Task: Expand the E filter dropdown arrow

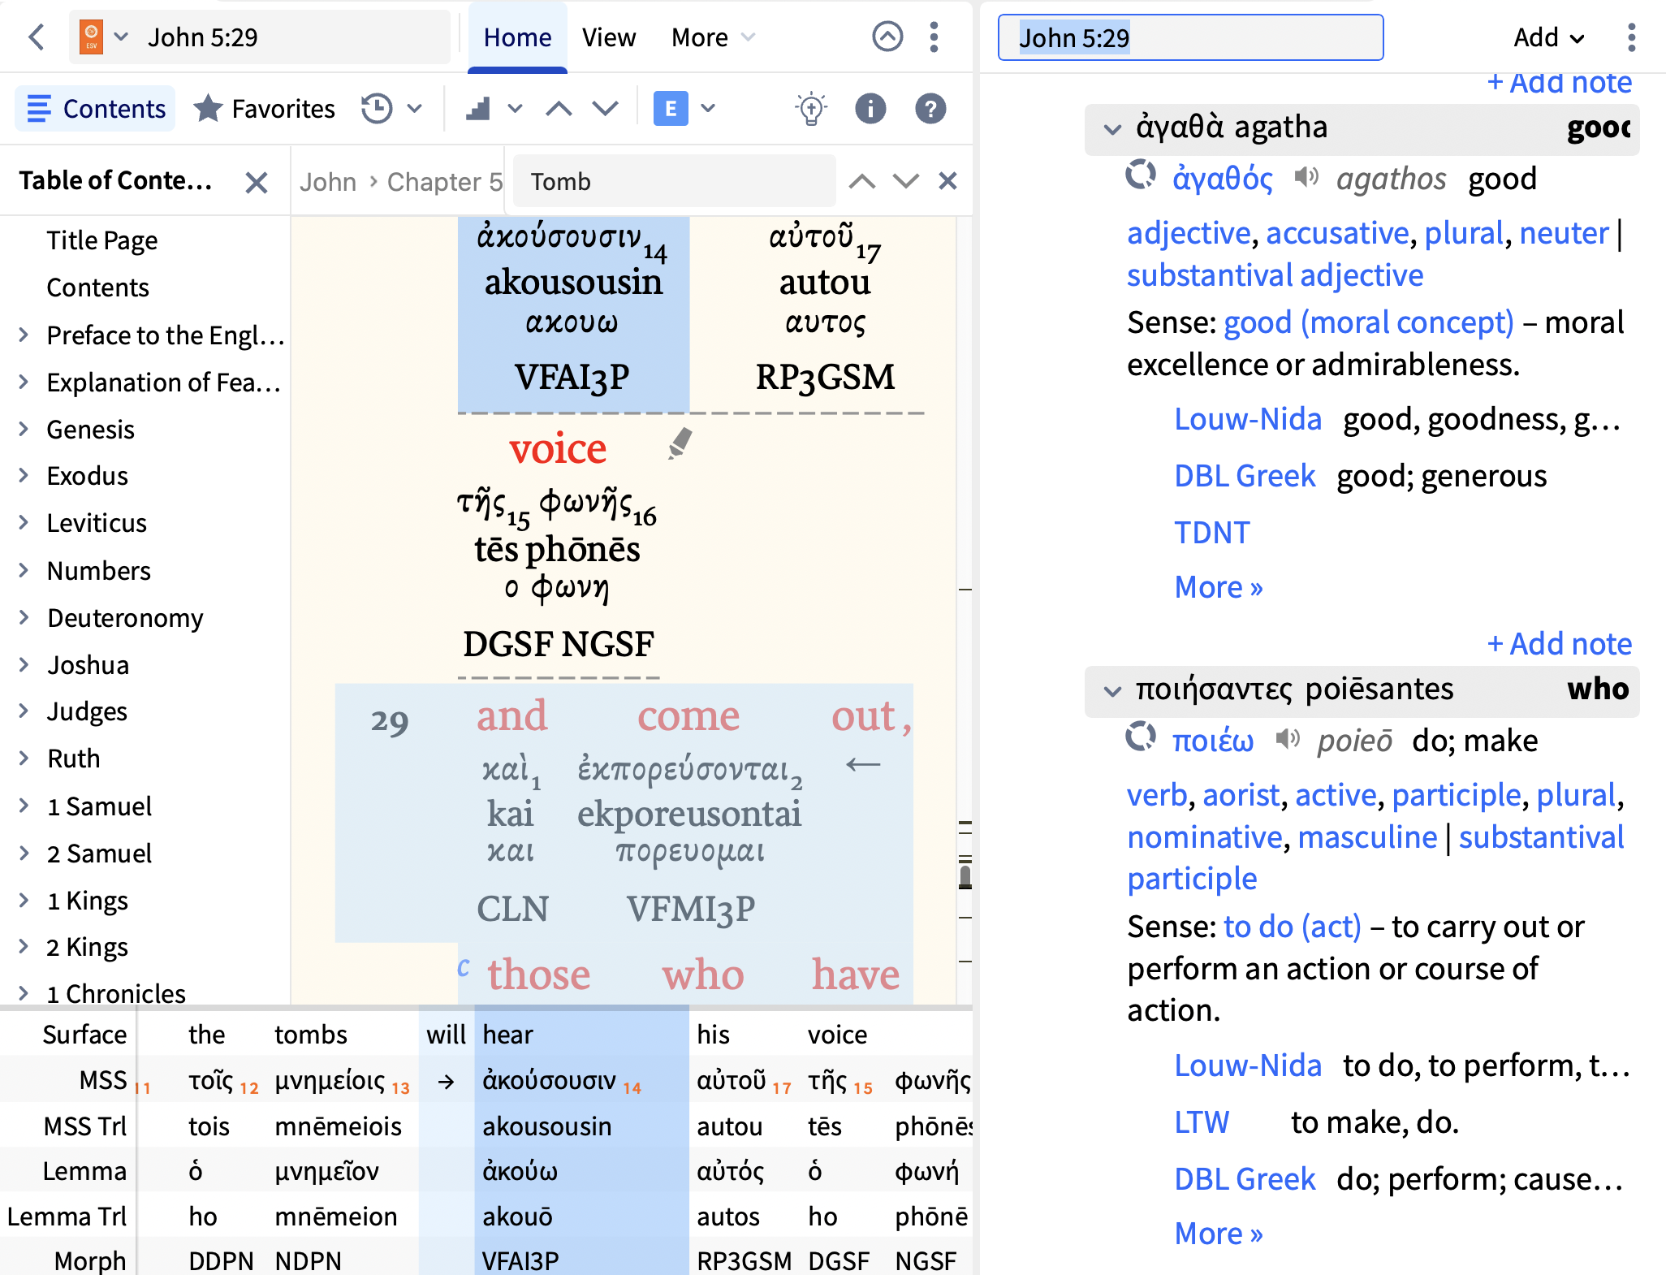Action: point(708,109)
